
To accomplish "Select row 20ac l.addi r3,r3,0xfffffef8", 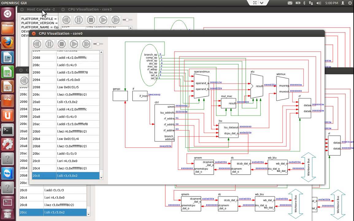I will tap(66, 124).
